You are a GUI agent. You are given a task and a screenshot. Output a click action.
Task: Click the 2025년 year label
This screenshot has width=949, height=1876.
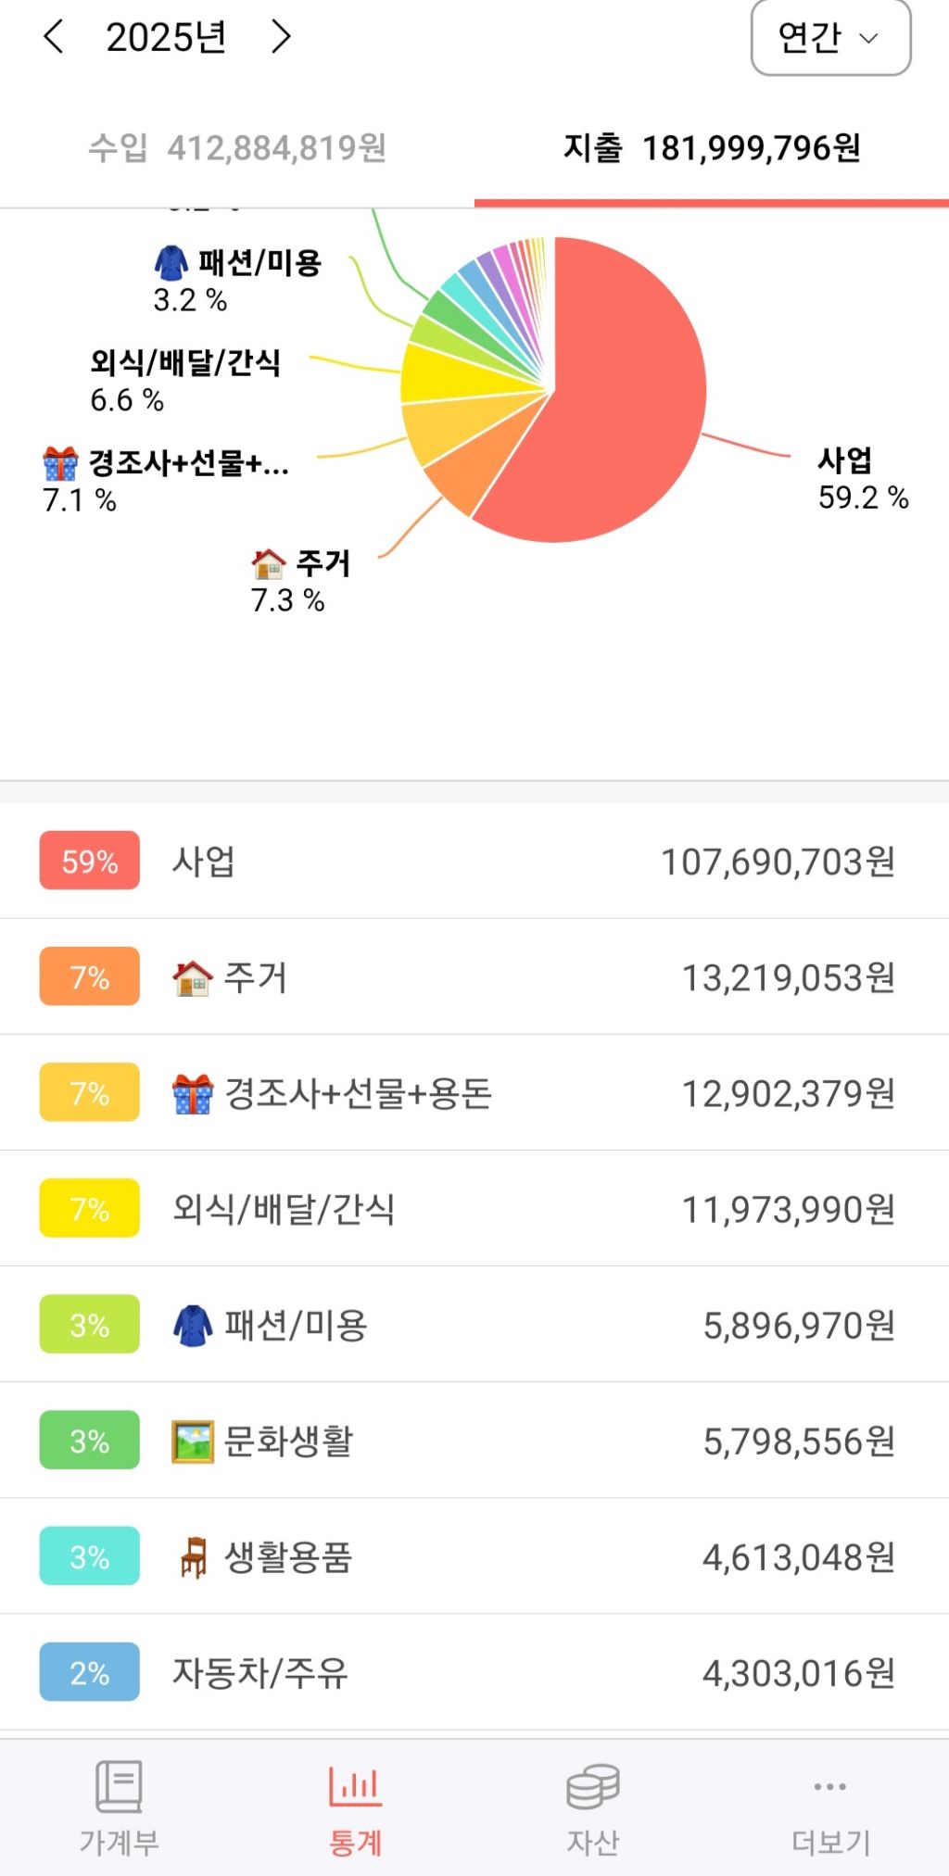coord(167,37)
